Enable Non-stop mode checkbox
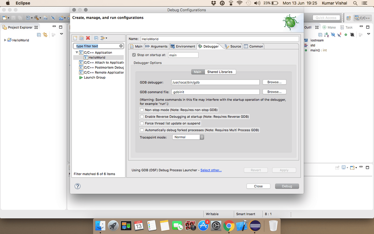374x234 pixels. coord(142,110)
